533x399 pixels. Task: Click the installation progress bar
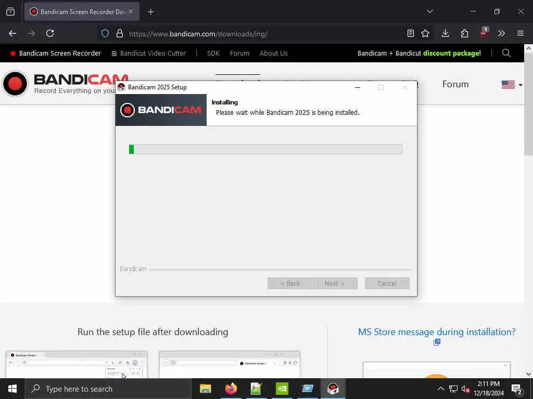click(265, 149)
